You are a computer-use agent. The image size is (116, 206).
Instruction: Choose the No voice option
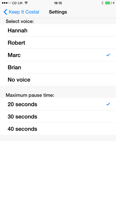(58, 80)
